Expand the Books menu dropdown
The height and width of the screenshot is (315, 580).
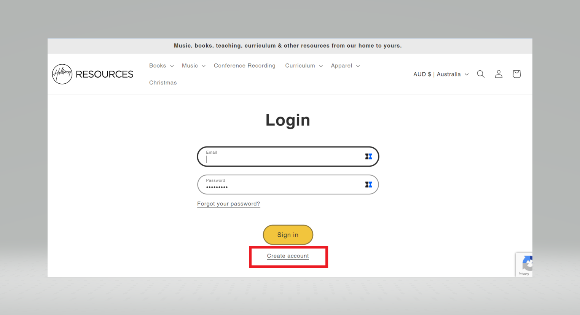pos(161,66)
